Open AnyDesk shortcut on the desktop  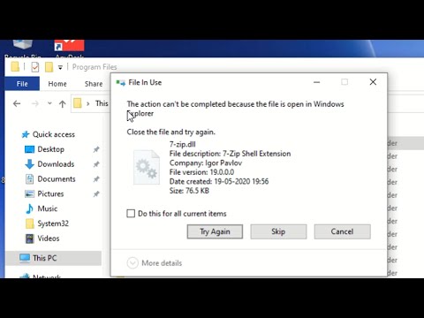pyautogui.click(x=69, y=49)
